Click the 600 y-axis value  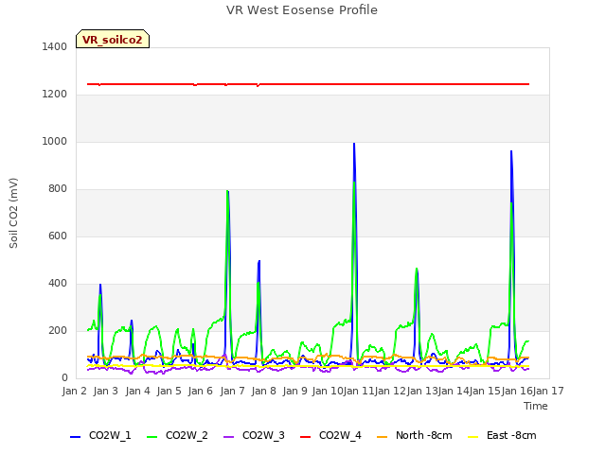click(58, 236)
